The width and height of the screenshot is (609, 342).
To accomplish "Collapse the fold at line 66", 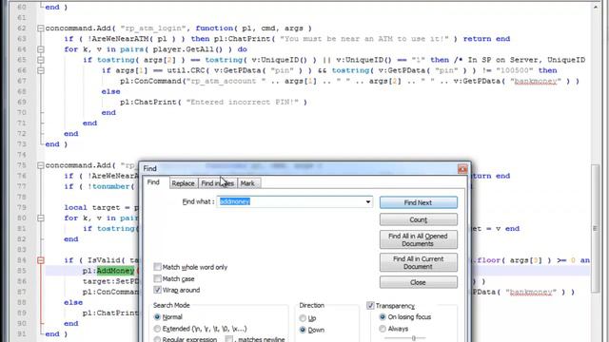I will pos(40,70).
